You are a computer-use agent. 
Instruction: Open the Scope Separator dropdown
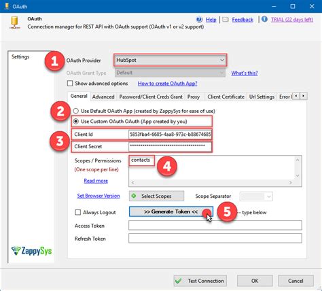256,196
